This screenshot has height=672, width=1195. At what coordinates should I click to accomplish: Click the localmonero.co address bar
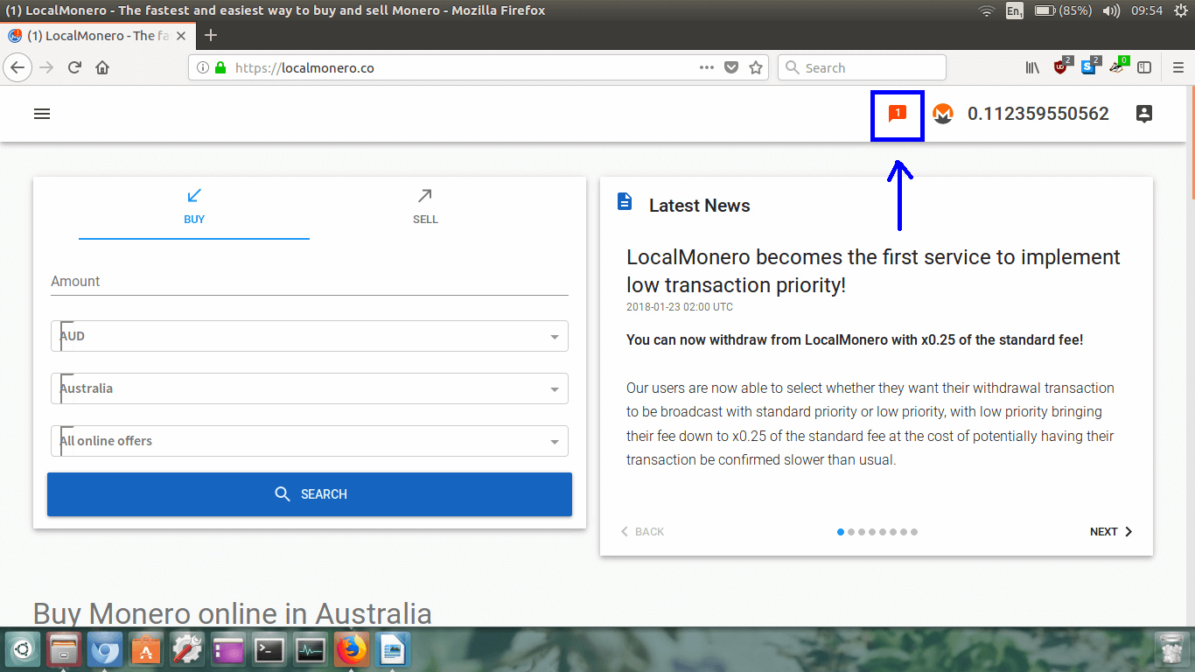[477, 67]
